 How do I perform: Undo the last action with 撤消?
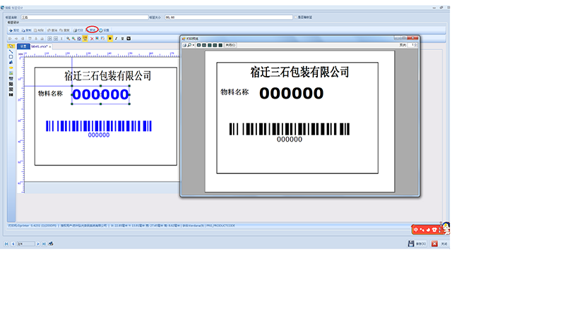coord(52,30)
